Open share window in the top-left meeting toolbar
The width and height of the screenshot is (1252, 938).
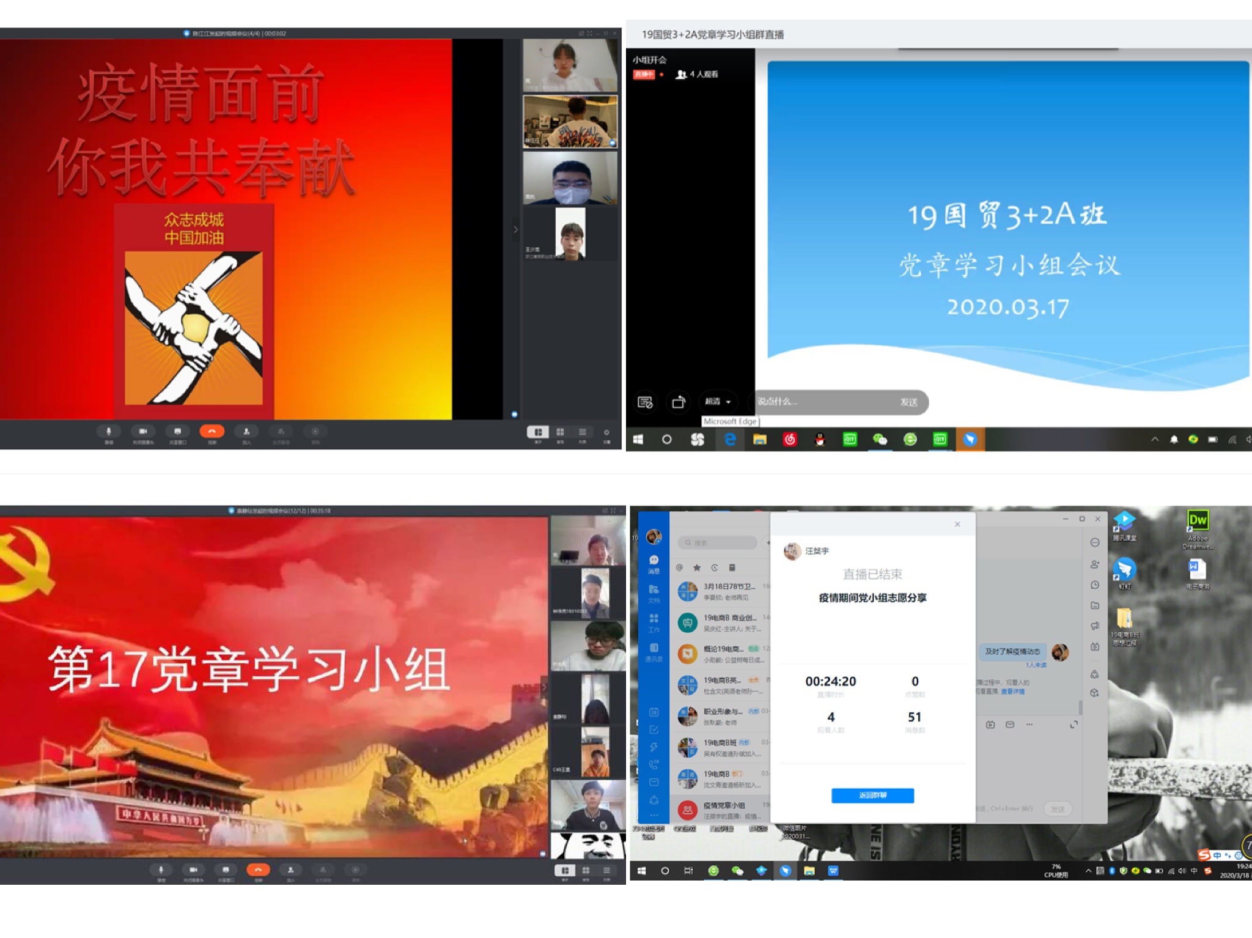[x=177, y=432]
